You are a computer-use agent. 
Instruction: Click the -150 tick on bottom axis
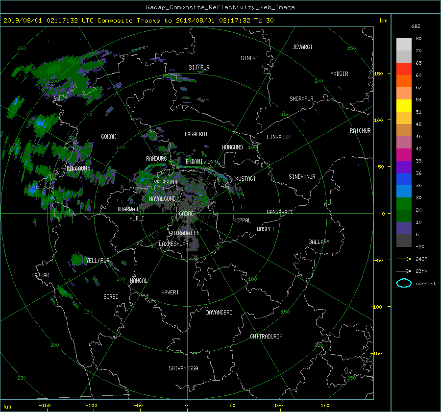pyautogui.click(x=45, y=406)
